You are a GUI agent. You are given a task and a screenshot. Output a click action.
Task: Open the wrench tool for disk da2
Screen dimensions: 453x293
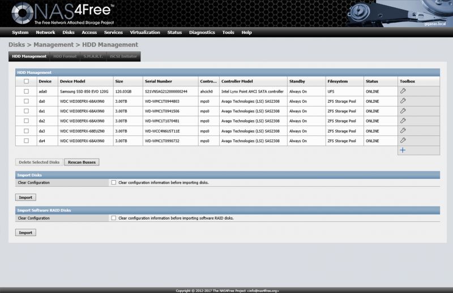(x=403, y=121)
